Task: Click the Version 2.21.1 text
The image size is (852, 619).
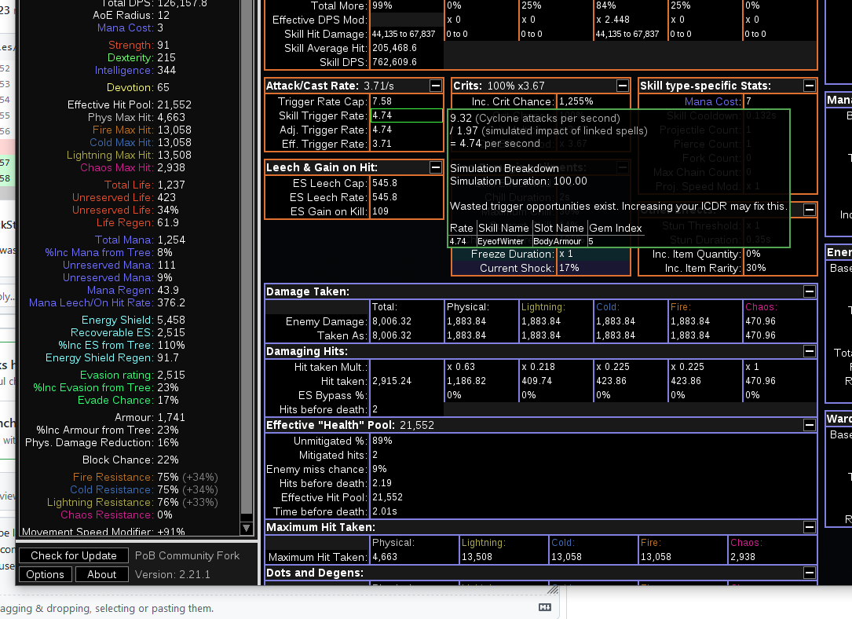Action: (172, 574)
